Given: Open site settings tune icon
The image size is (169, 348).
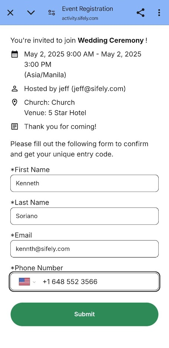Looking at the screenshot, I should tap(52, 13).
